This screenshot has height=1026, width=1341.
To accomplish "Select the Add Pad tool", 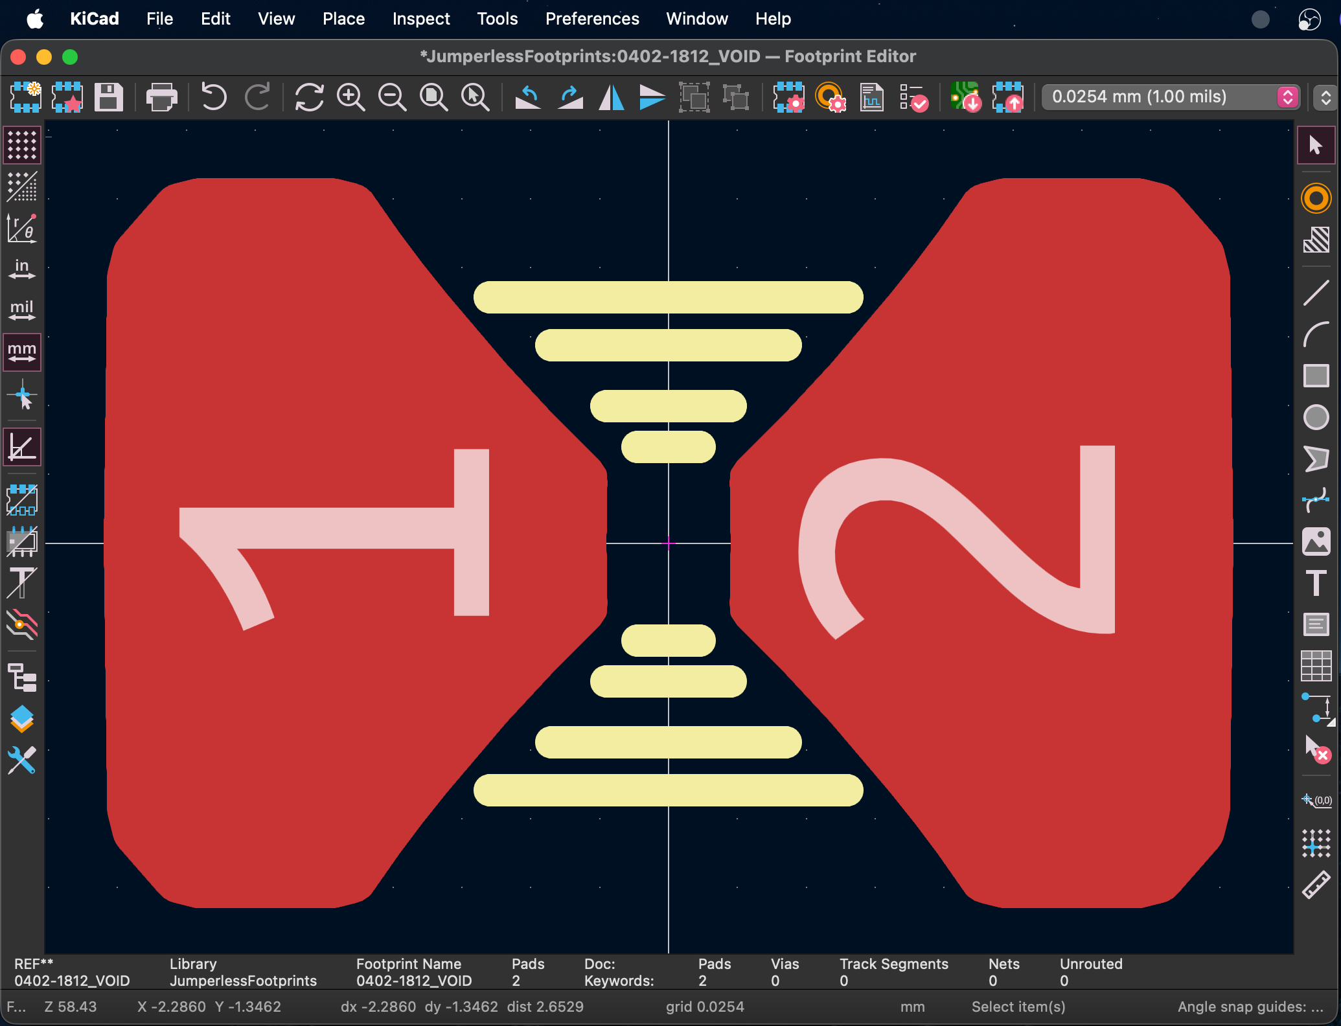I will pos(1316,198).
